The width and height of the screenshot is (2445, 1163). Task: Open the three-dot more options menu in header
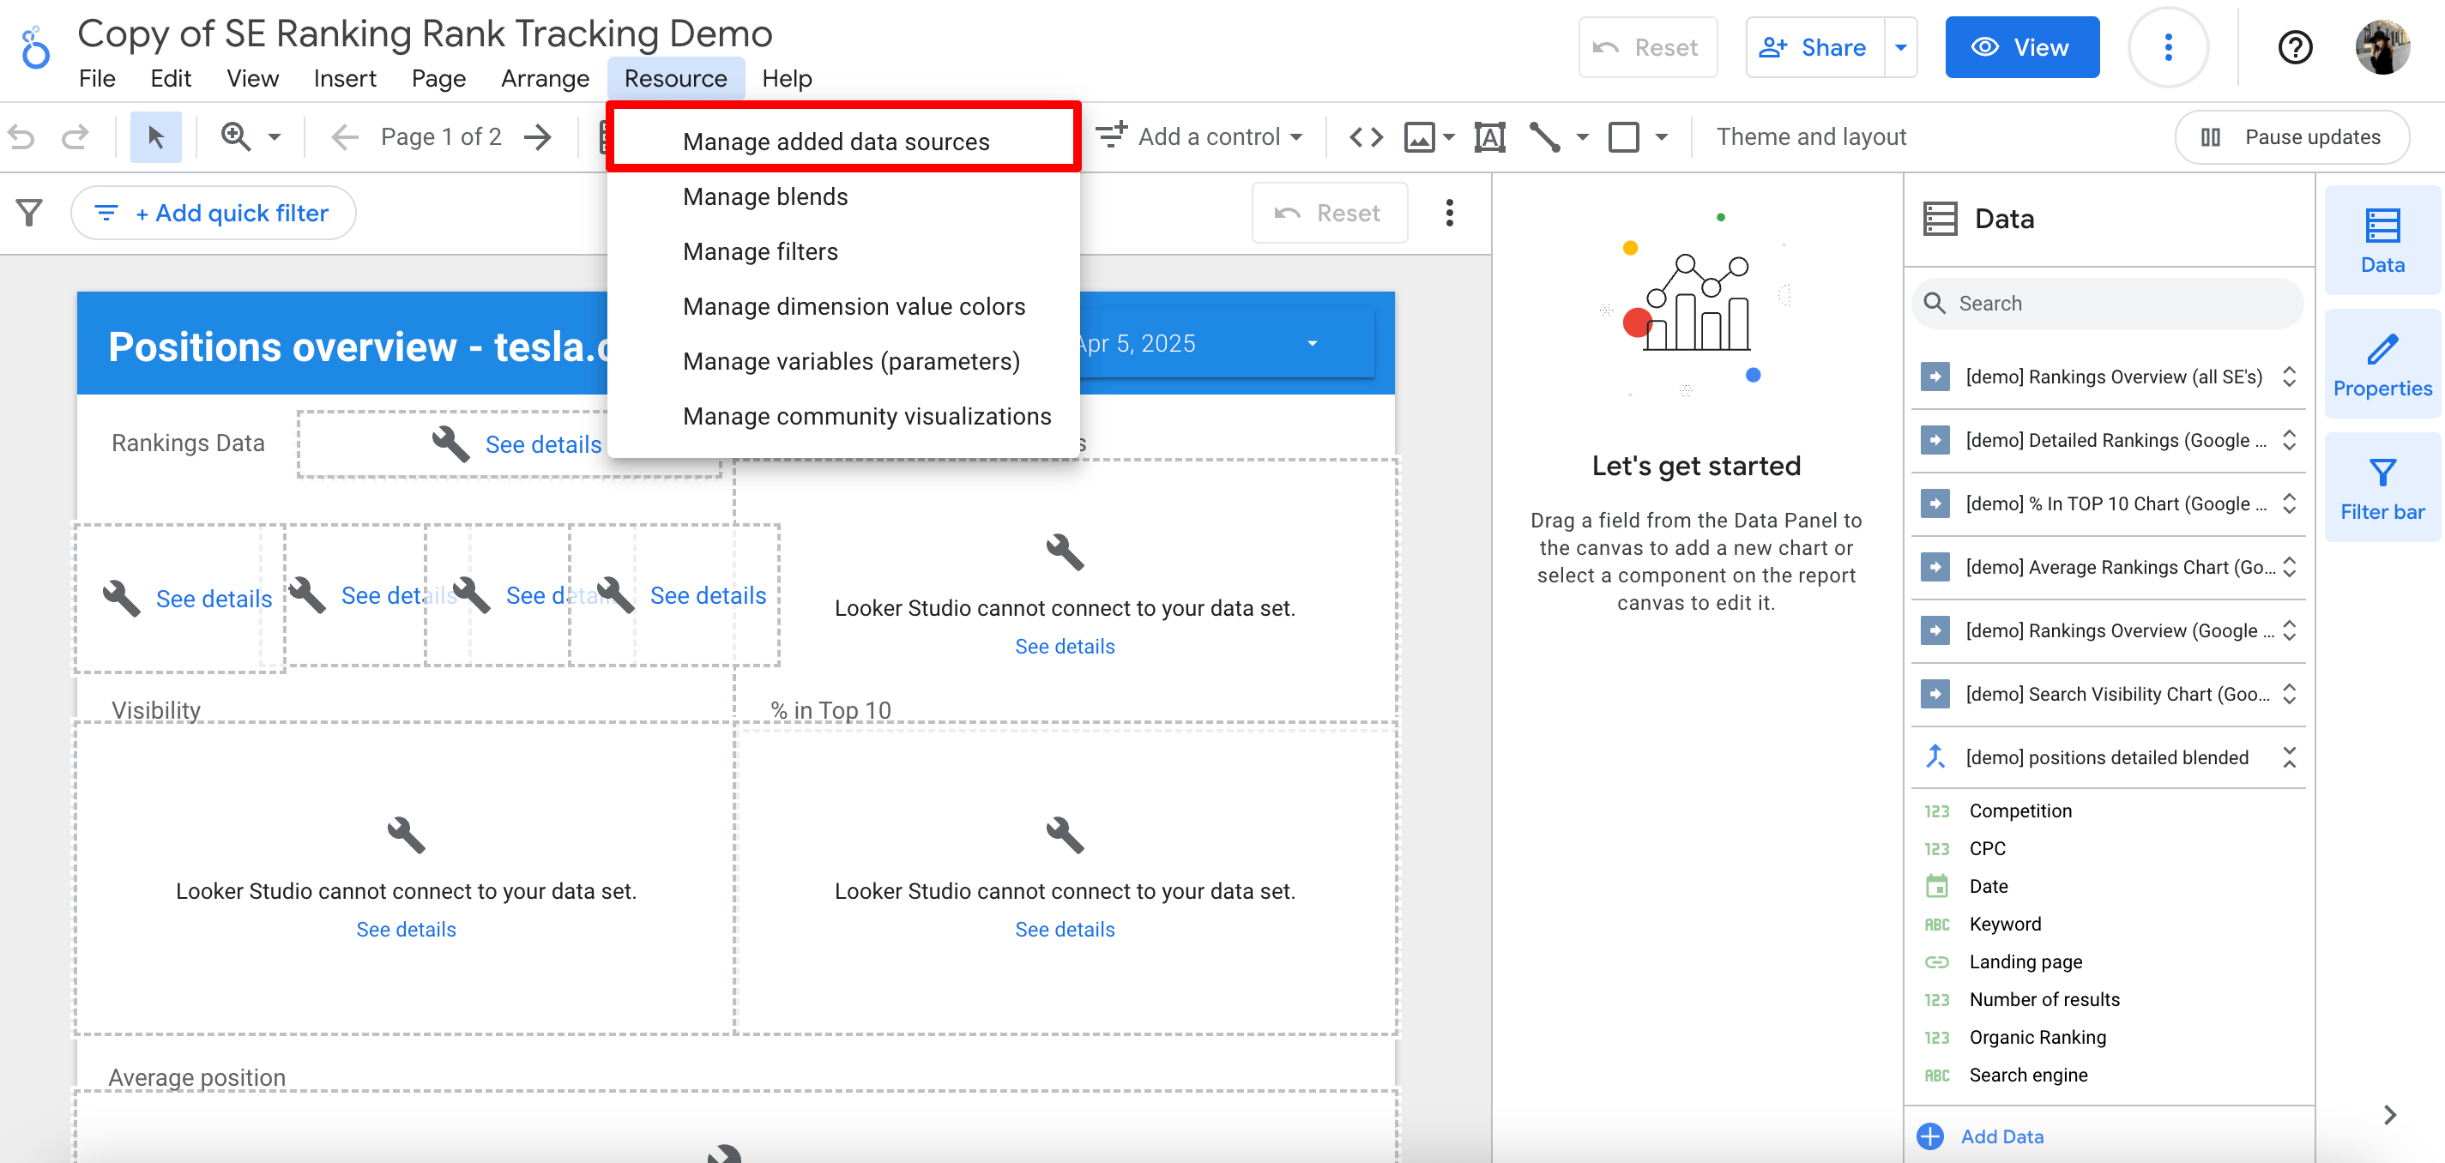click(x=2167, y=47)
